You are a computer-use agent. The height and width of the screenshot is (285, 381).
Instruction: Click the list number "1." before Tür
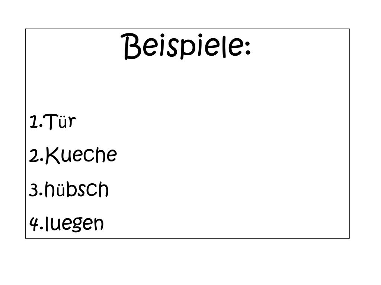tap(36, 122)
